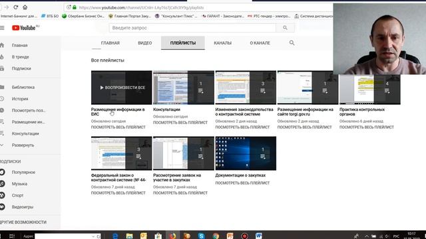
Task: View full playlist under 'Федеральный закон' card
Action: coord(118,193)
